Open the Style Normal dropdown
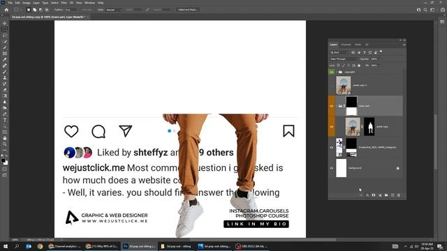 [114, 10]
